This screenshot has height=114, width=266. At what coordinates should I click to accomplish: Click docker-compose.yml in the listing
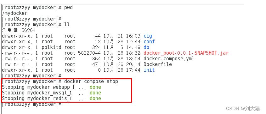click(x=169, y=59)
